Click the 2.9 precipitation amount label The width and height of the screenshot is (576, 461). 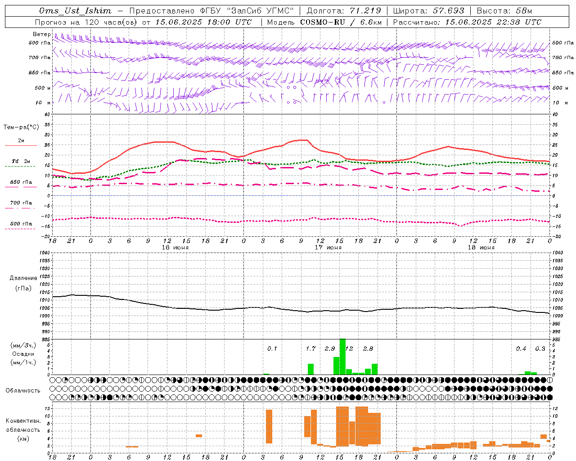click(330, 349)
